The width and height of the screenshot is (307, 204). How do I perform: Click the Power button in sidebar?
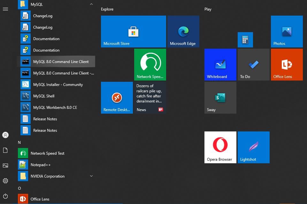pos(5,196)
